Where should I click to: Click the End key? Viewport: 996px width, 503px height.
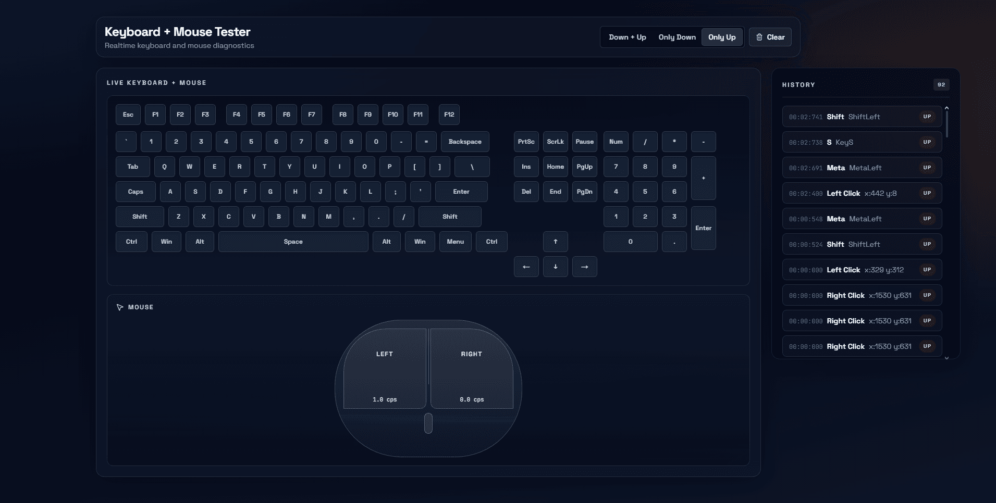[x=556, y=192]
